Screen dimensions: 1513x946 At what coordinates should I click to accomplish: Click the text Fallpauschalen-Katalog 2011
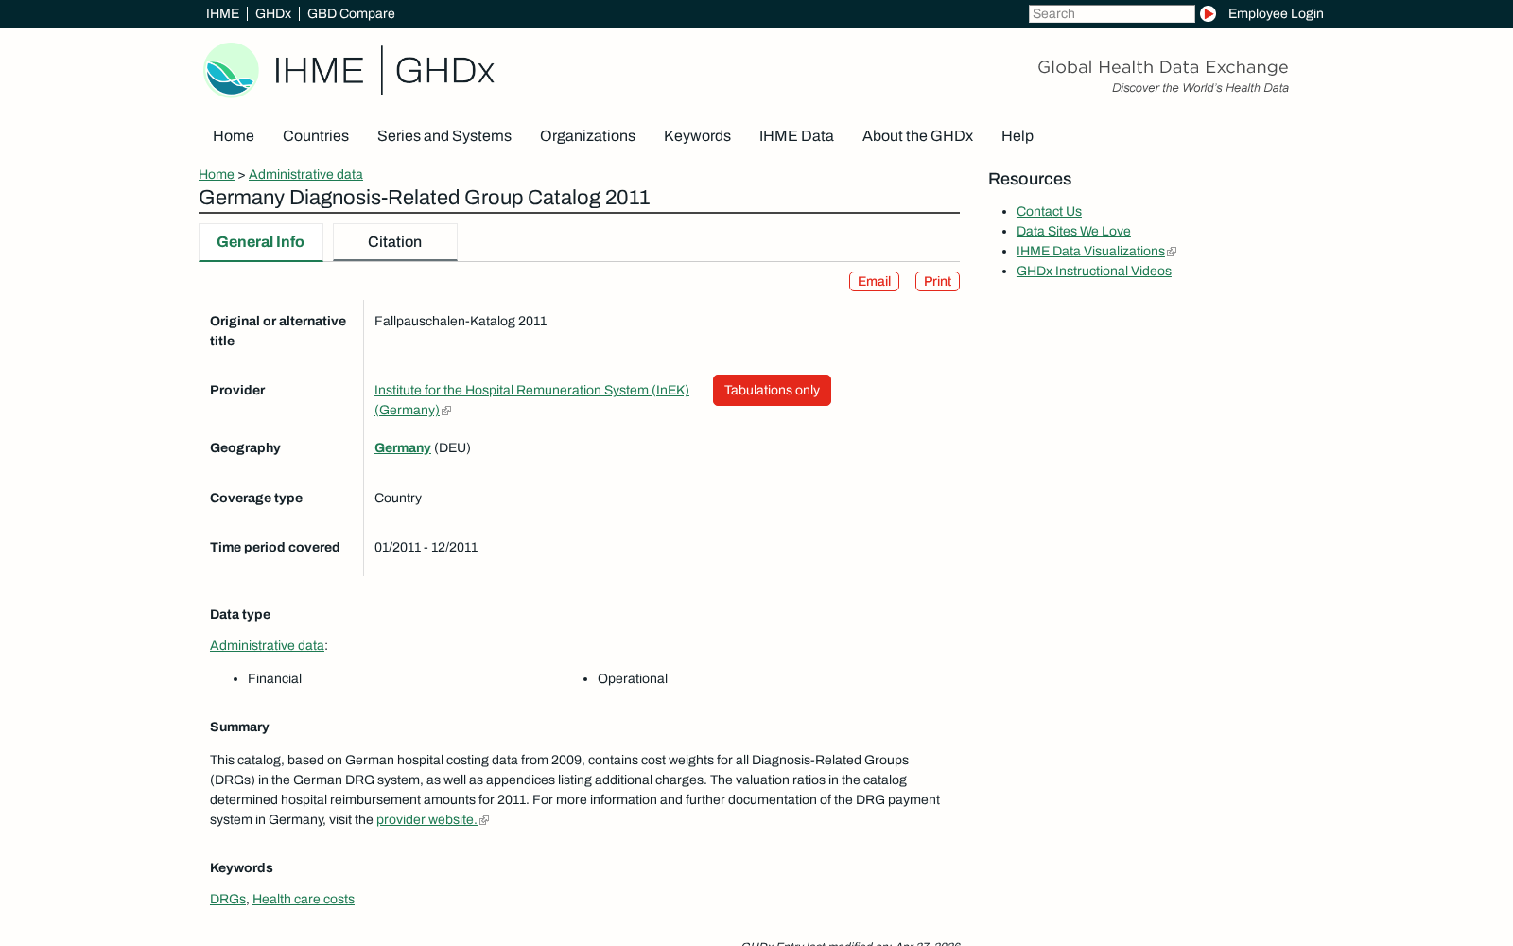point(461,321)
